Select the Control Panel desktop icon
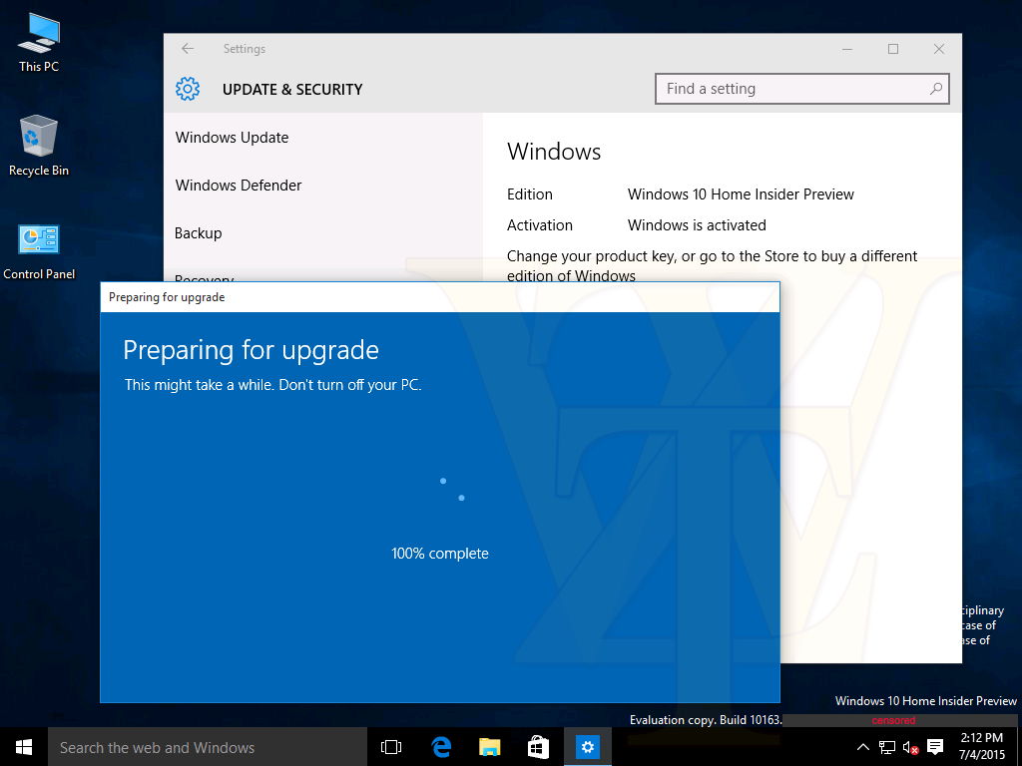 pos(39,251)
